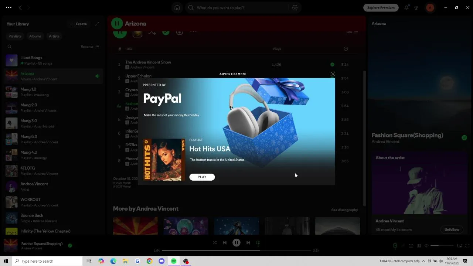Seek within the song progress bar
The image size is (473, 266).
pos(236,250)
